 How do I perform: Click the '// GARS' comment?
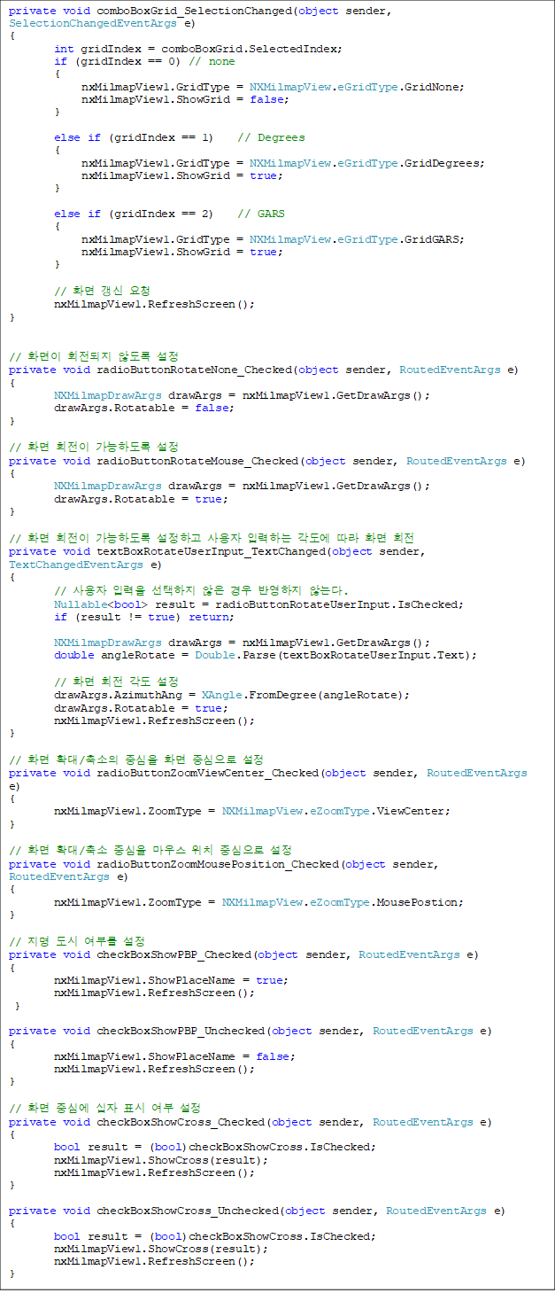[x=261, y=214]
